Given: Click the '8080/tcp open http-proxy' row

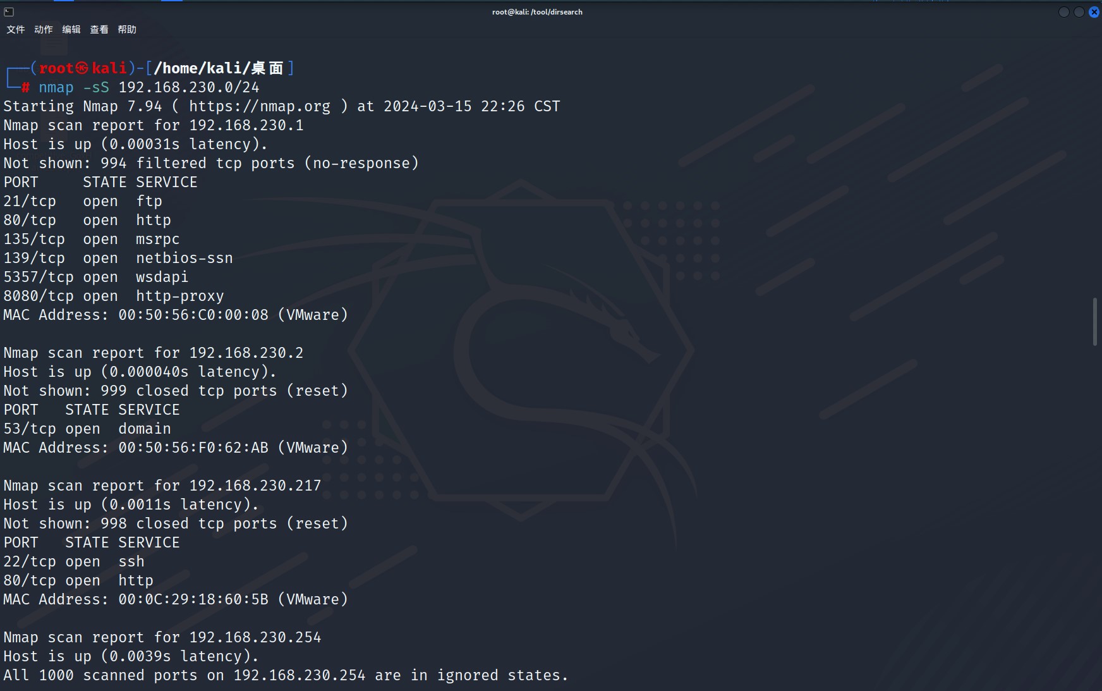Looking at the screenshot, I should click(114, 296).
